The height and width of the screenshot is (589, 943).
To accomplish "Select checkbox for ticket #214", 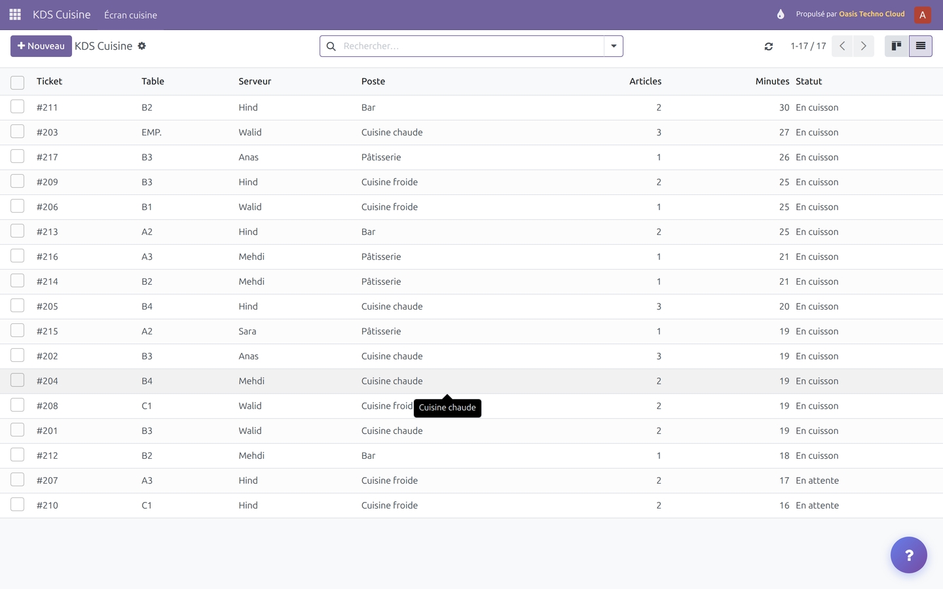I will click(18, 281).
